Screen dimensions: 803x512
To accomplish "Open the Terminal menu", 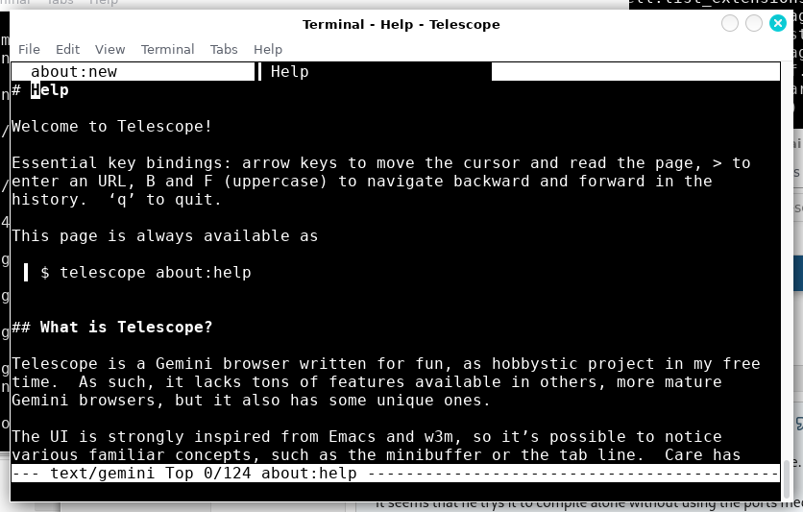I will (167, 49).
